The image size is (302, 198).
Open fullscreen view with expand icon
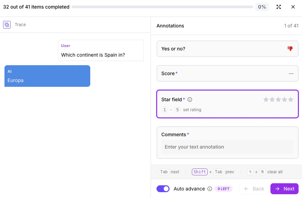click(279, 7)
